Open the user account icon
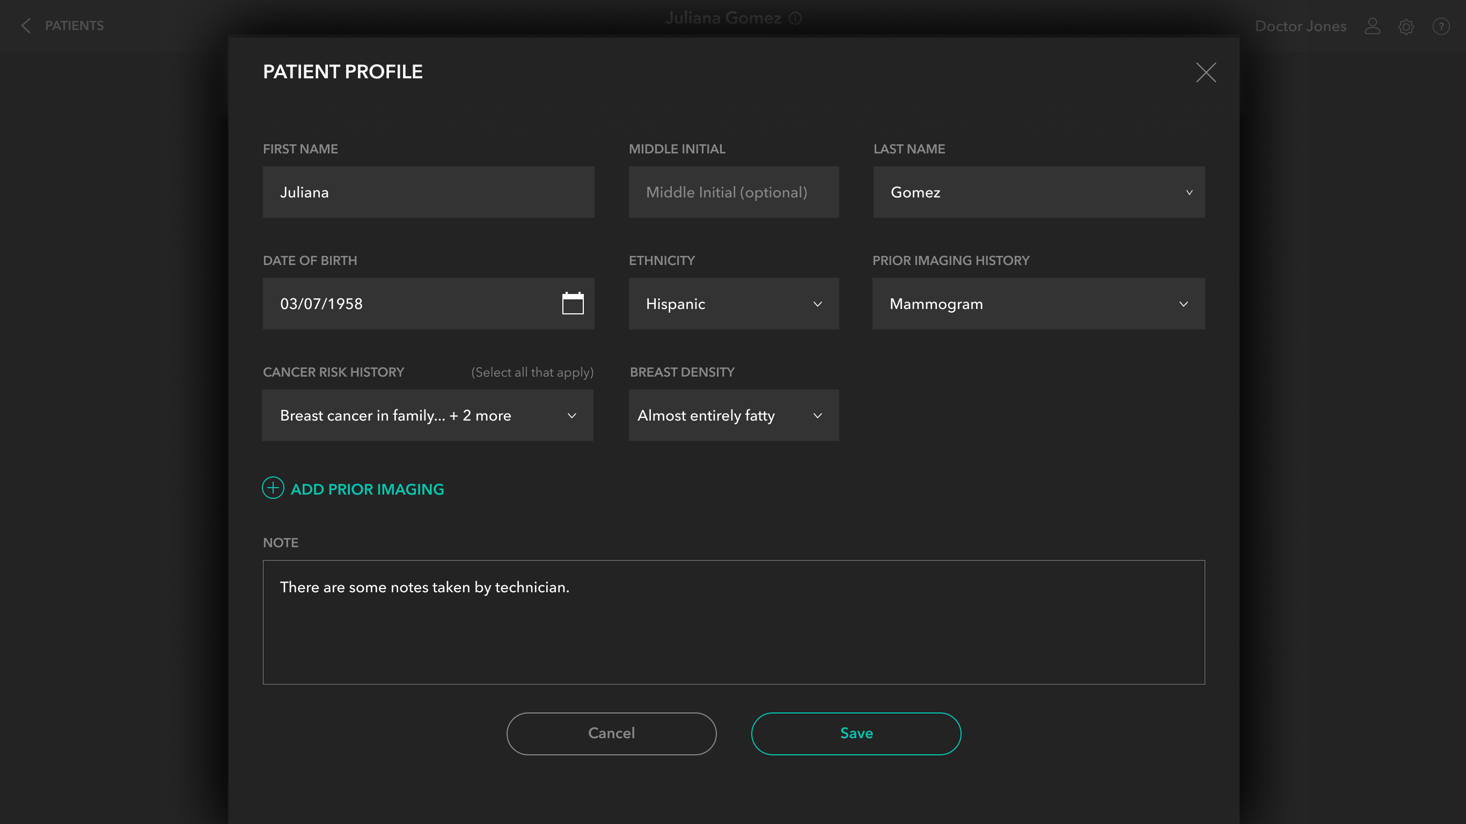The width and height of the screenshot is (1466, 824). (x=1372, y=26)
